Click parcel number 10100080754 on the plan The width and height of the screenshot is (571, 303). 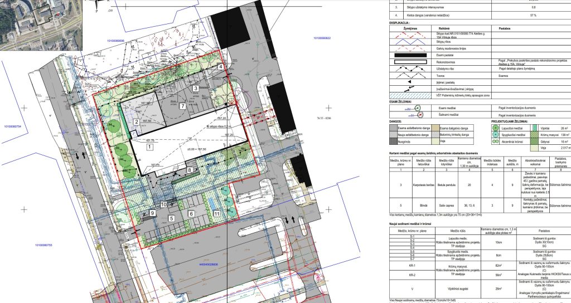tap(13, 126)
